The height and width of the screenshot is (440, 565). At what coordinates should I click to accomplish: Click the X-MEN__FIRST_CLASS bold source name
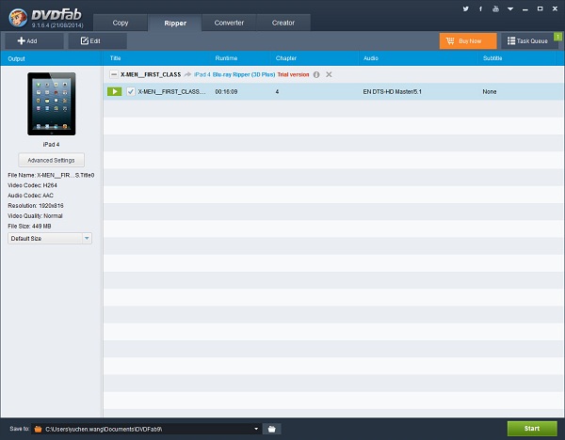[x=151, y=74]
